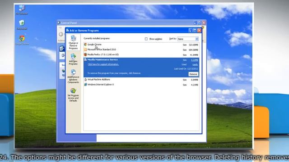This screenshot has height=162, width=289.
Task: Click the Mozilla Maintenance Service icon
Action: [x=85, y=59]
